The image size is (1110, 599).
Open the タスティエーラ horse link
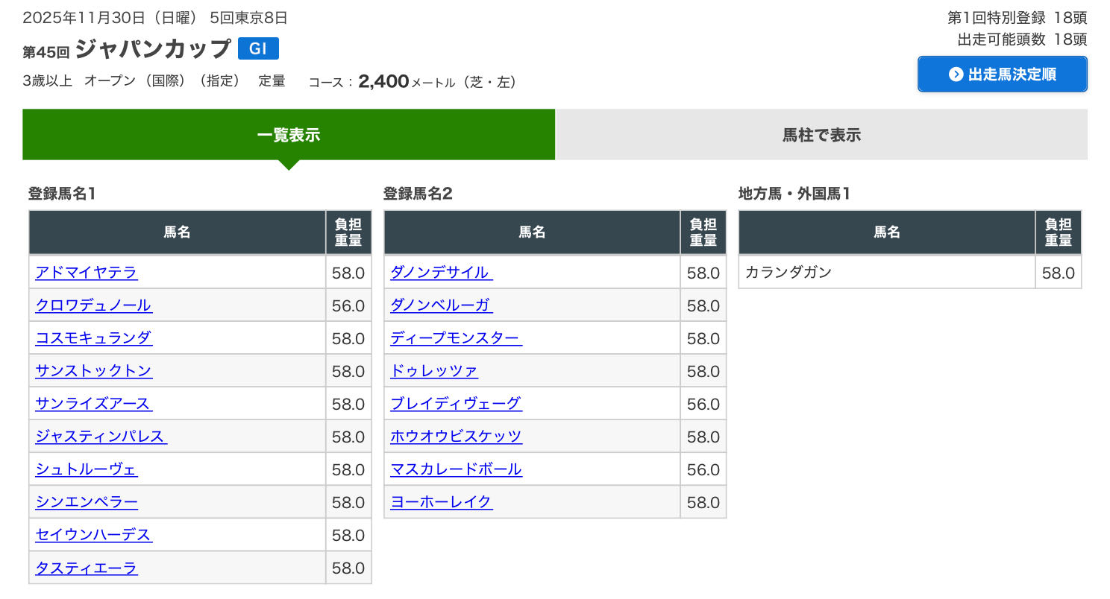coord(87,568)
